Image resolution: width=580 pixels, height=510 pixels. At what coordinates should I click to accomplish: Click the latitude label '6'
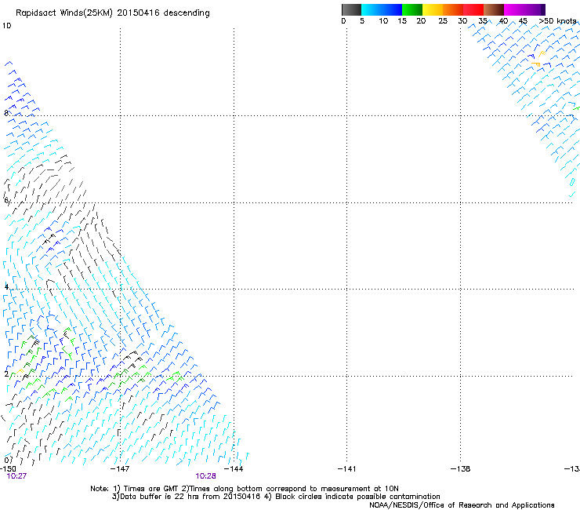point(6,200)
